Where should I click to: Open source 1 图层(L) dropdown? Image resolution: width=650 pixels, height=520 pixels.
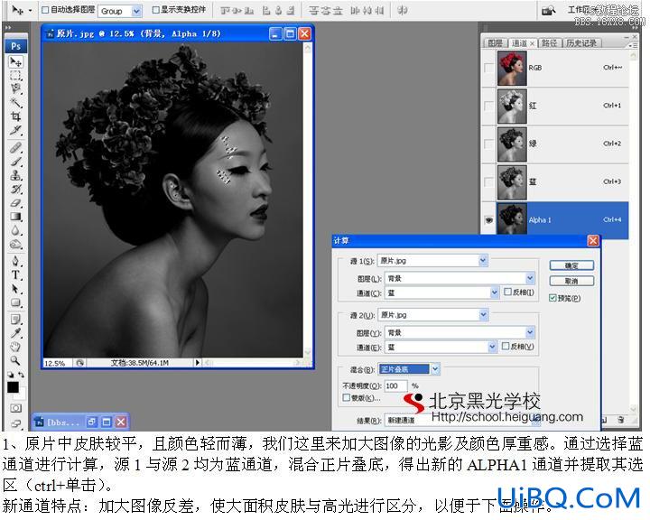tap(530, 278)
